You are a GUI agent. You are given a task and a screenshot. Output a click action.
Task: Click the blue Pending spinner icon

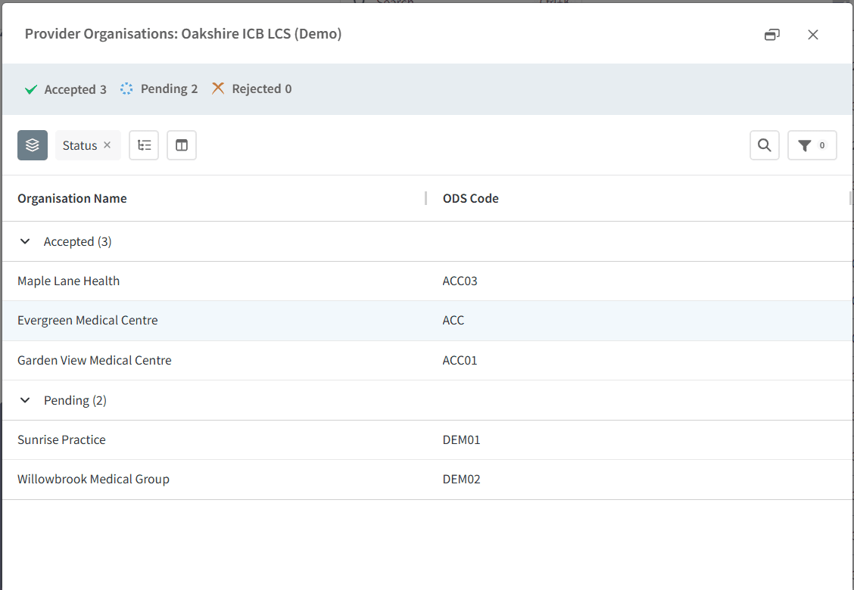[x=126, y=88]
